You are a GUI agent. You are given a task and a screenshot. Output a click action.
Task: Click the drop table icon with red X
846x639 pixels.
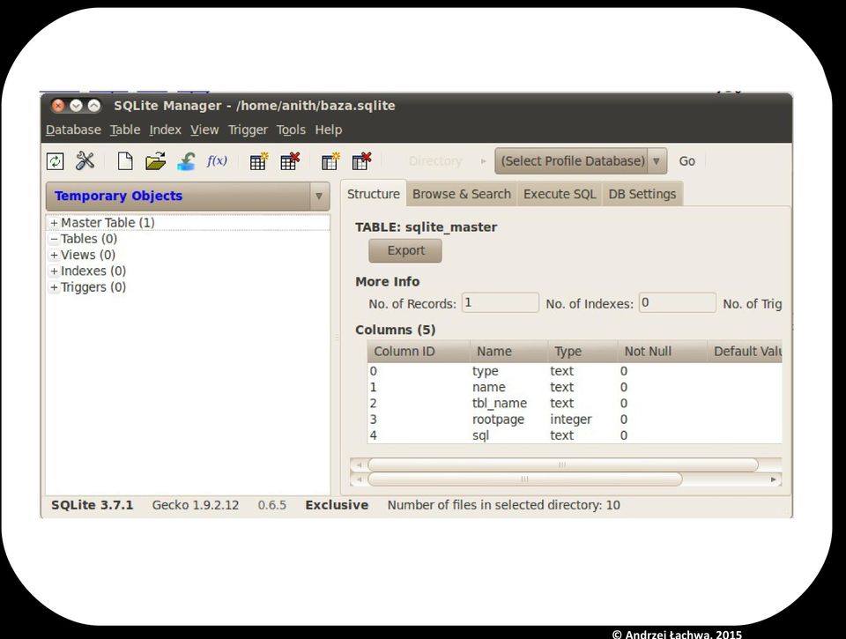[x=290, y=160]
